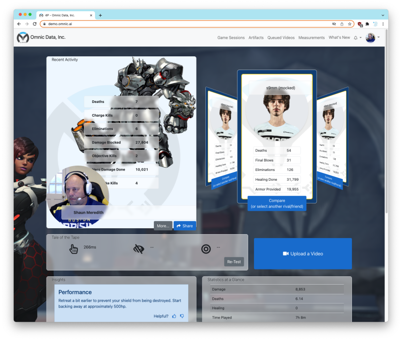
Task: Go to Queued Videos
Action: tap(281, 38)
